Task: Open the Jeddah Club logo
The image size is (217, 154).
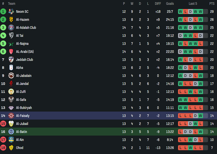Action: [11, 59]
